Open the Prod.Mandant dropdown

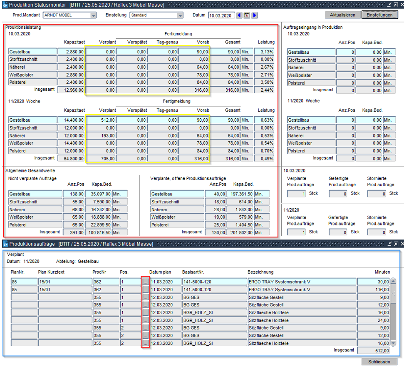click(x=93, y=15)
